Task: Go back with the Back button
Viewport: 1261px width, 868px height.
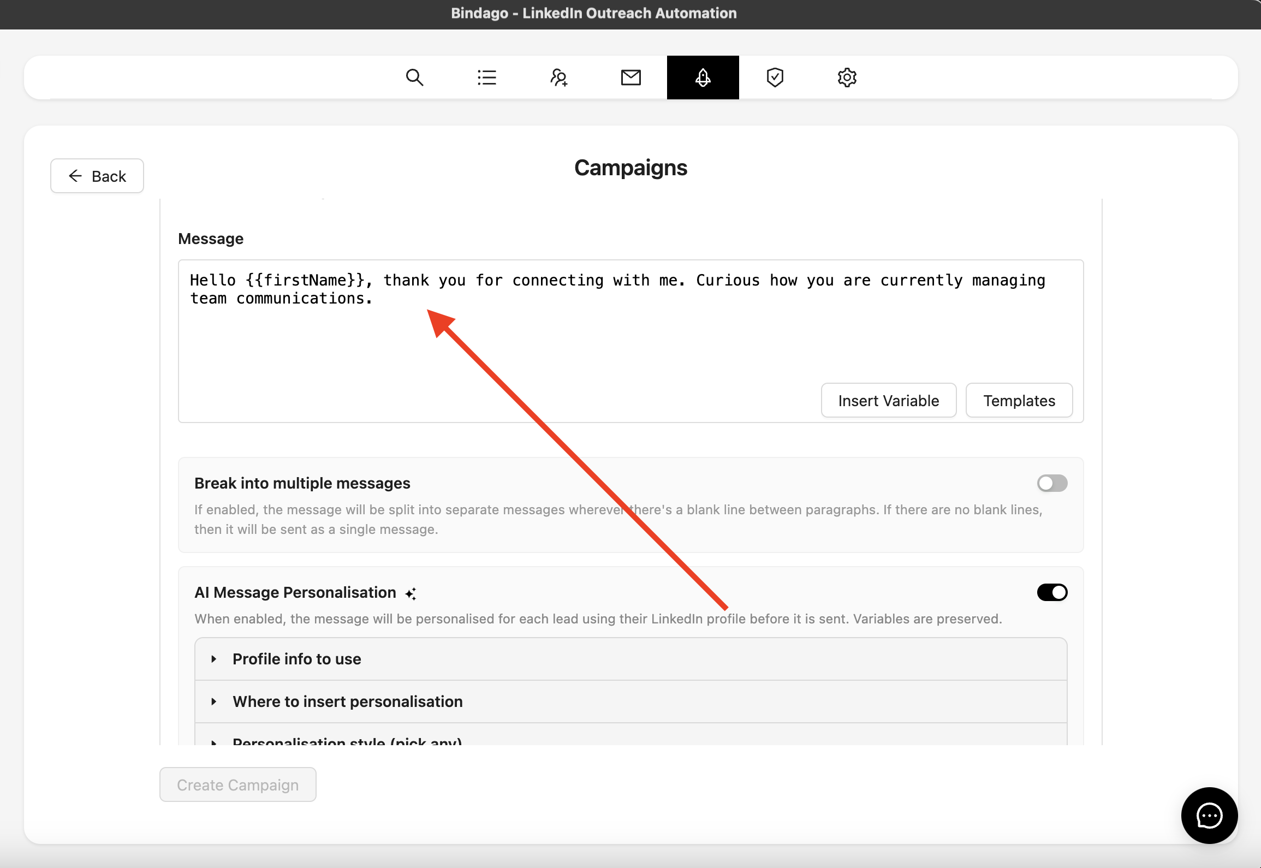Action: [x=97, y=176]
